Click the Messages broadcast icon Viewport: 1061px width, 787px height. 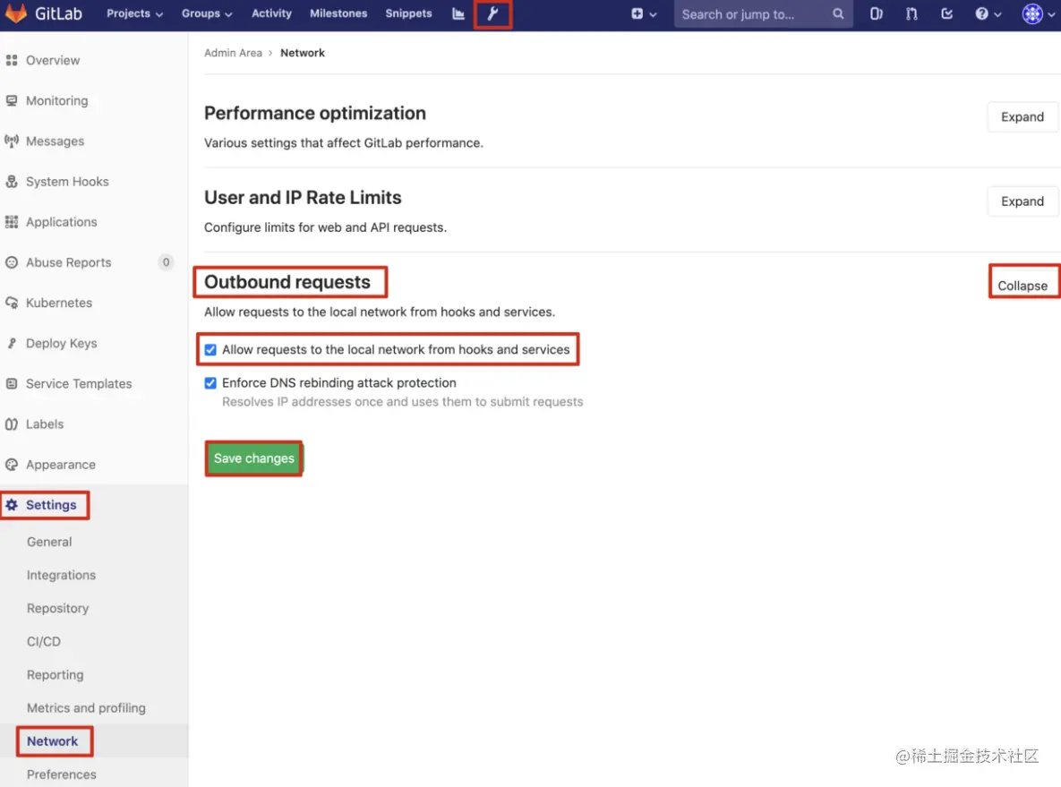point(12,141)
